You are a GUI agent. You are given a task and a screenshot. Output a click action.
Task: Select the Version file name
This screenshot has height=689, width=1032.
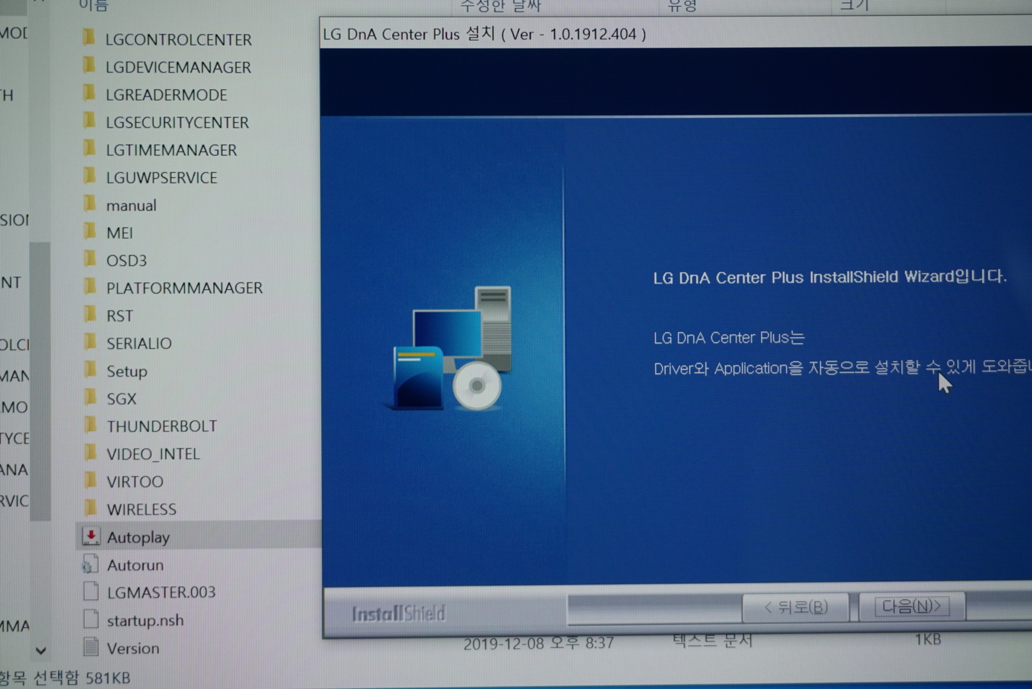tap(133, 648)
